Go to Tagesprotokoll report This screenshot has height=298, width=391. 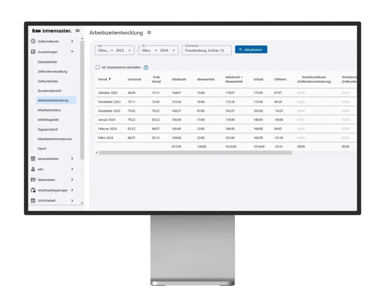(48, 129)
